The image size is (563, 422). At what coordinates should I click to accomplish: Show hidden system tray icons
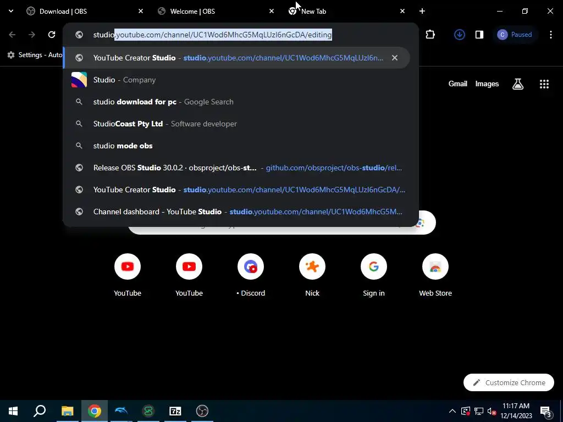pos(452,411)
